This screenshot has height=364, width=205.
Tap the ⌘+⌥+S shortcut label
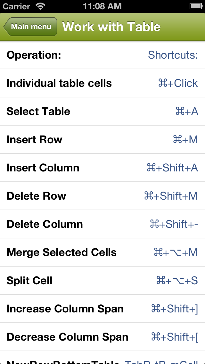point(177,281)
